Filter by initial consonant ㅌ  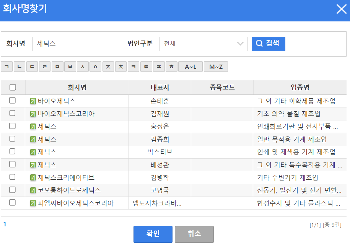(146, 67)
